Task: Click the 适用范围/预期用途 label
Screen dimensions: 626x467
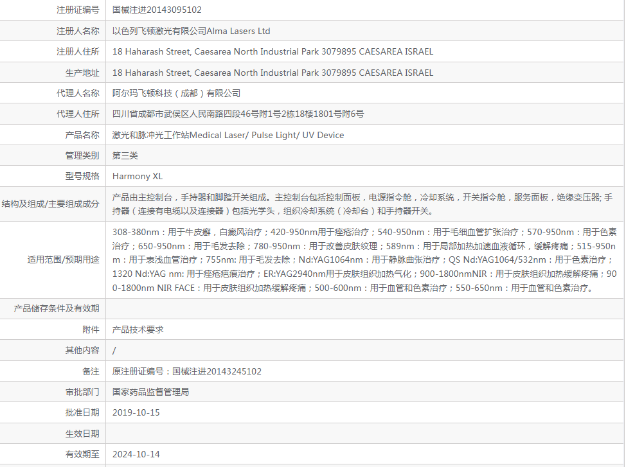Action: click(x=63, y=260)
